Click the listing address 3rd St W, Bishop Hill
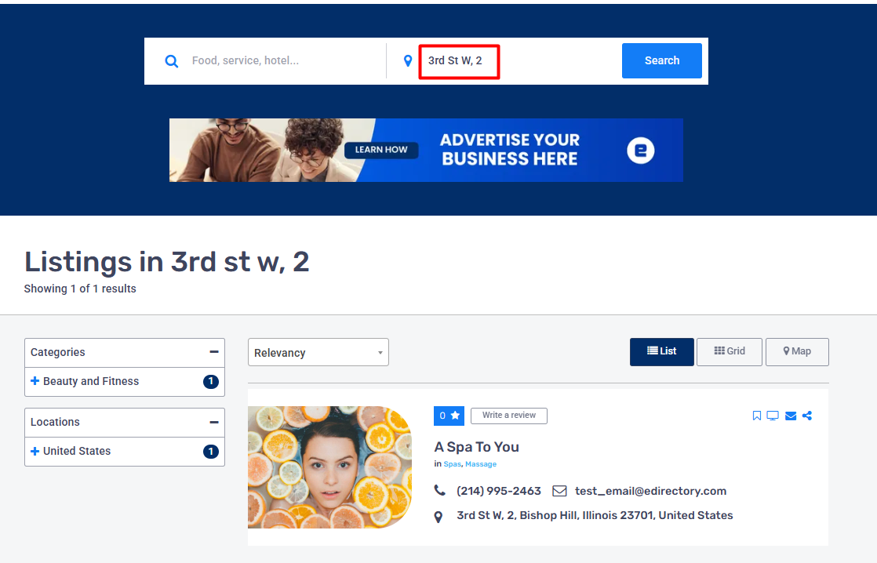Viewport: 877px width, 563px height. pyautogui.click(x=595, y=515)
